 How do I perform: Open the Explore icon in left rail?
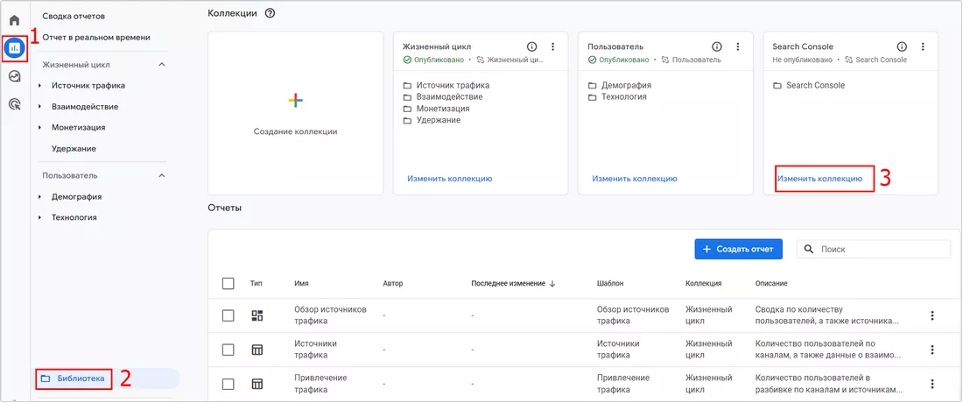[15, 76]
